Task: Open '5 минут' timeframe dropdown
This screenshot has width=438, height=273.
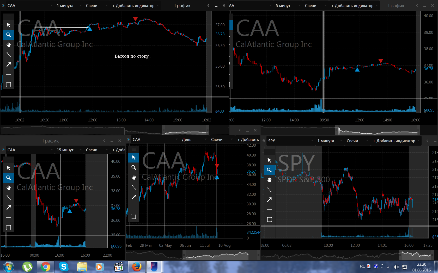Action: (x=288, y=5)
